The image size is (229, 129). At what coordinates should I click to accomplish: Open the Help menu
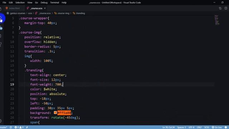(x=64, y=3)
